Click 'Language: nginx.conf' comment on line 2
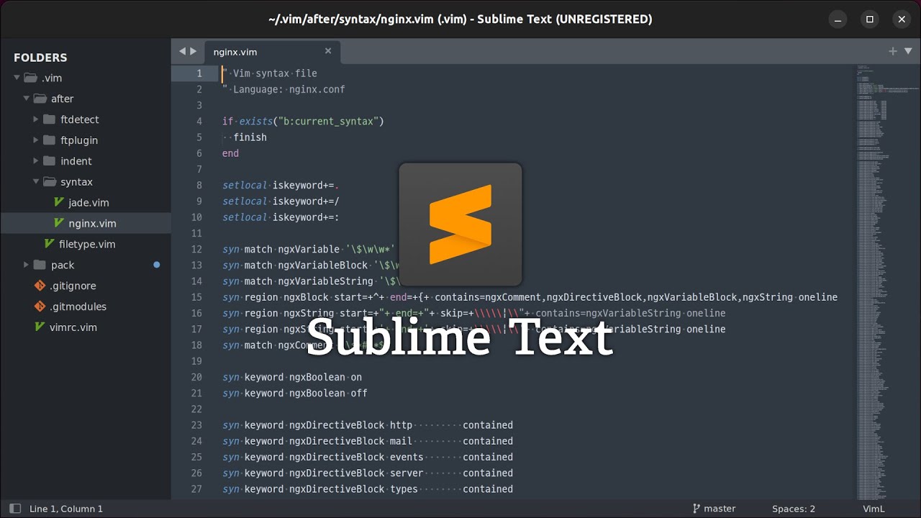This screenshot has width=921, height=518. pyautogui.click(x=289, y=89)
